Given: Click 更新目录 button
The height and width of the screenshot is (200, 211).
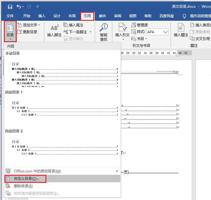Looking at the screenshot, I should click(27, 32).
